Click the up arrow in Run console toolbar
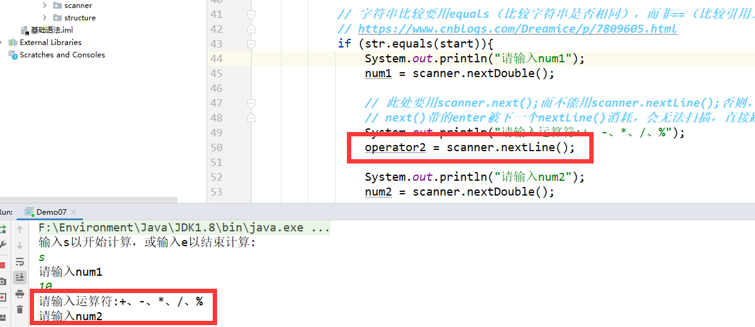Image resolution: width=755 pixels, height=327 pixels. [20, 230]
